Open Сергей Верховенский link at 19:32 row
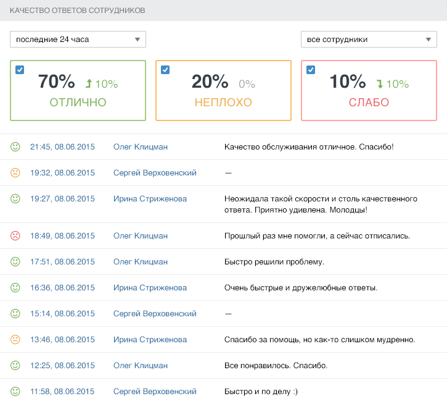This screenshot has height=404, width=447. (155, 173)
